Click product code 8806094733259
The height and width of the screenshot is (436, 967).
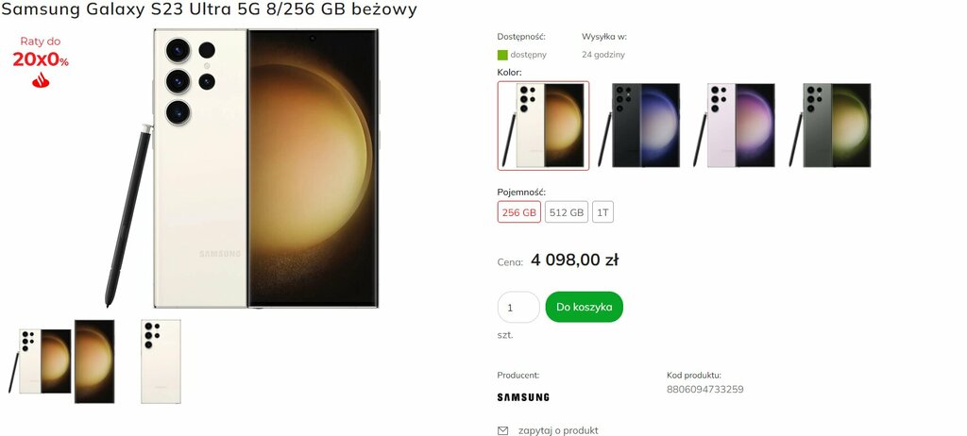(704, 389)
